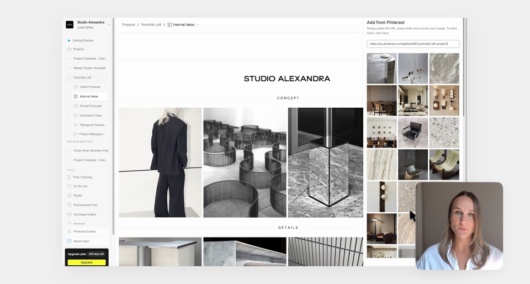
Task: Expand the first Project Template - Inter... folder
Action: point(70,59)
